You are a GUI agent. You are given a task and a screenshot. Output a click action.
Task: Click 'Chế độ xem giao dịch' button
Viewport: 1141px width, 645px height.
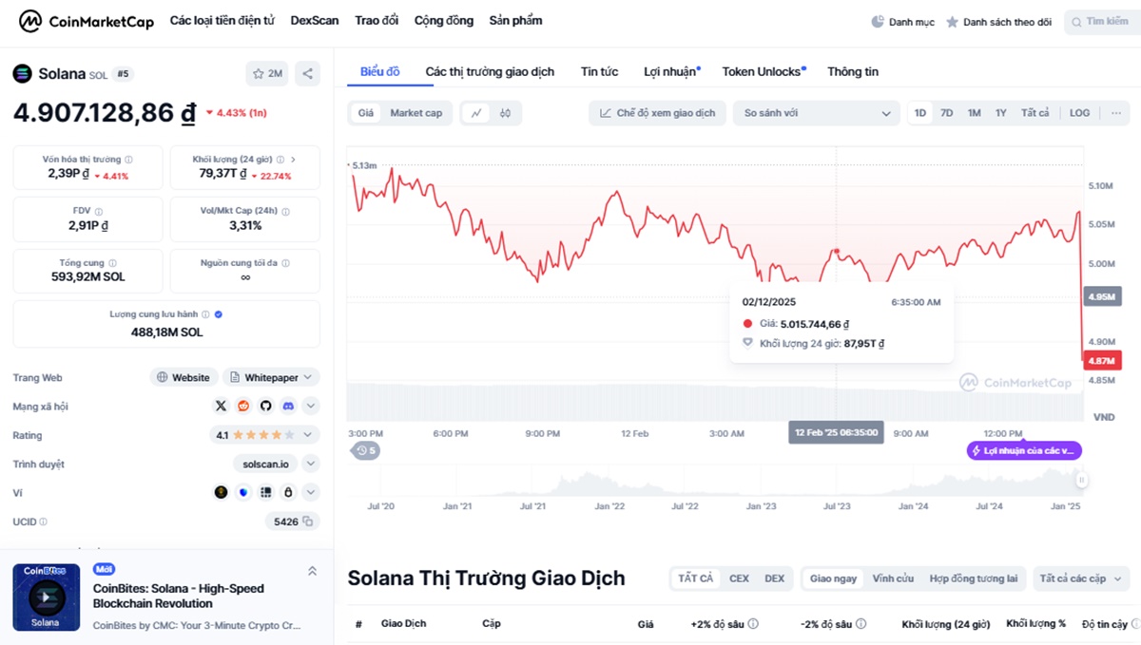point(657,113)
